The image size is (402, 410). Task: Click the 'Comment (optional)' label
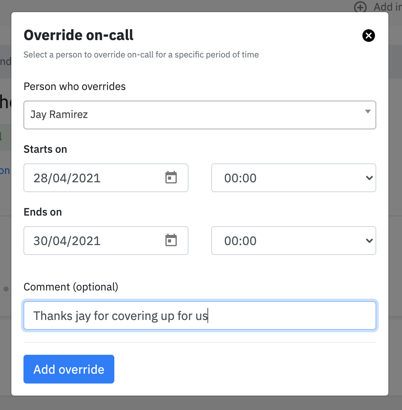(71, 287)
